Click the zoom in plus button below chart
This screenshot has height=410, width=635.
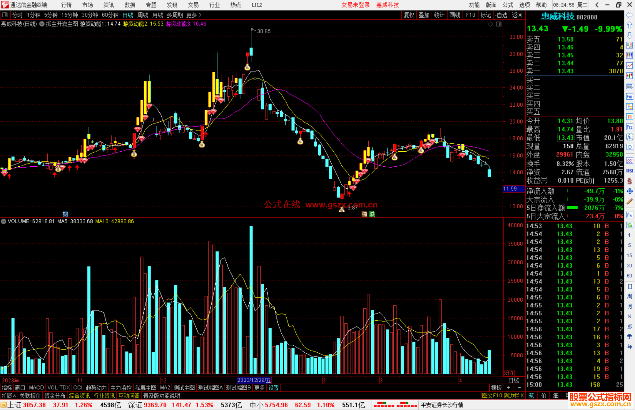[509, 387]
